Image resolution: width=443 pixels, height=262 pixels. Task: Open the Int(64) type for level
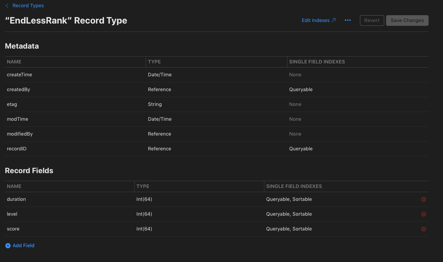point(144,214)
